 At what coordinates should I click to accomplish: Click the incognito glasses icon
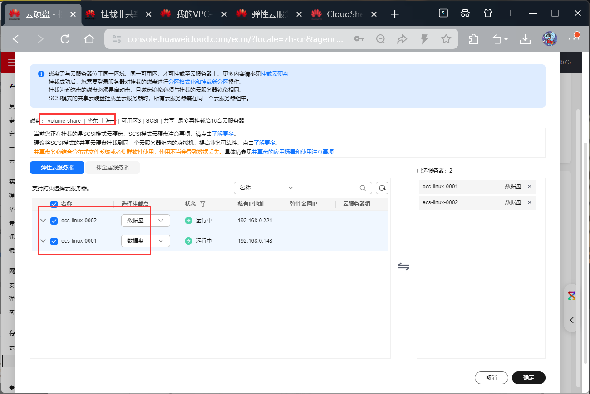tap(465, 13)
